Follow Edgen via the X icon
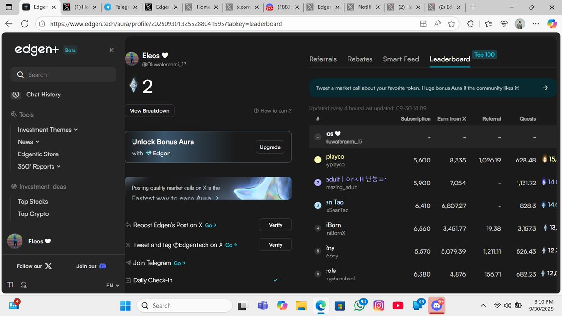562x316 pixels. pyautogui.click(x=49, y=266)
